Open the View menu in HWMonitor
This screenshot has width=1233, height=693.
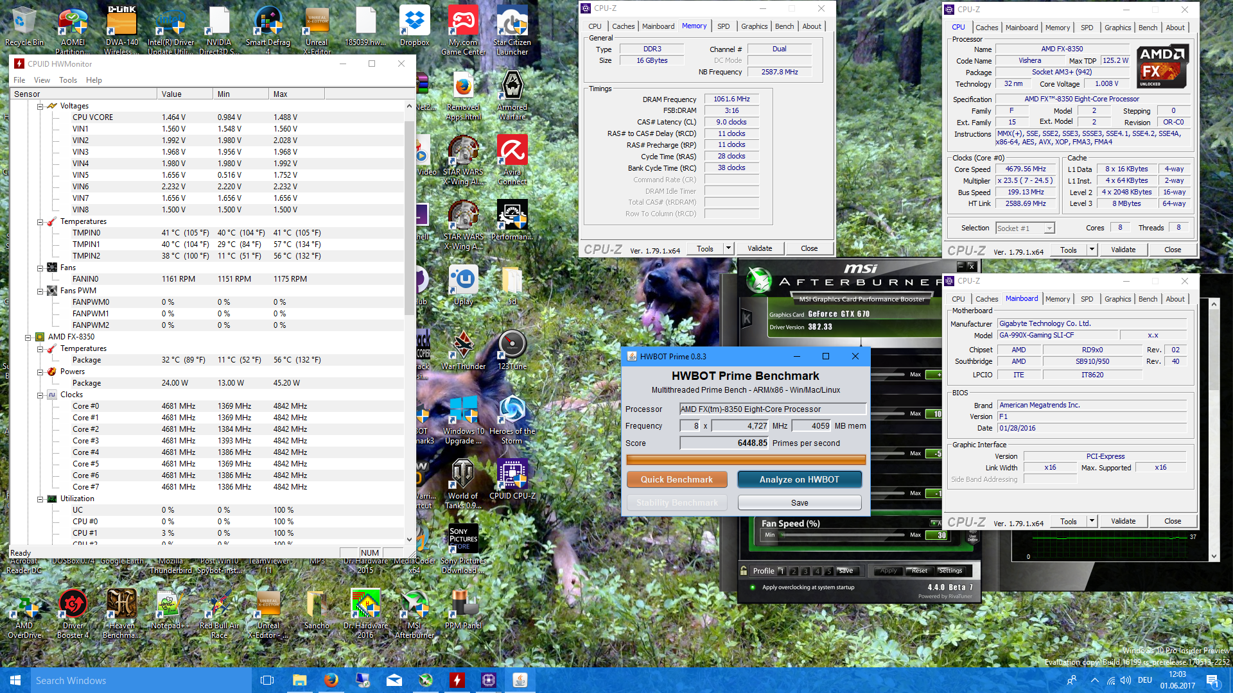pyautogui.click(x=42, y=80)
